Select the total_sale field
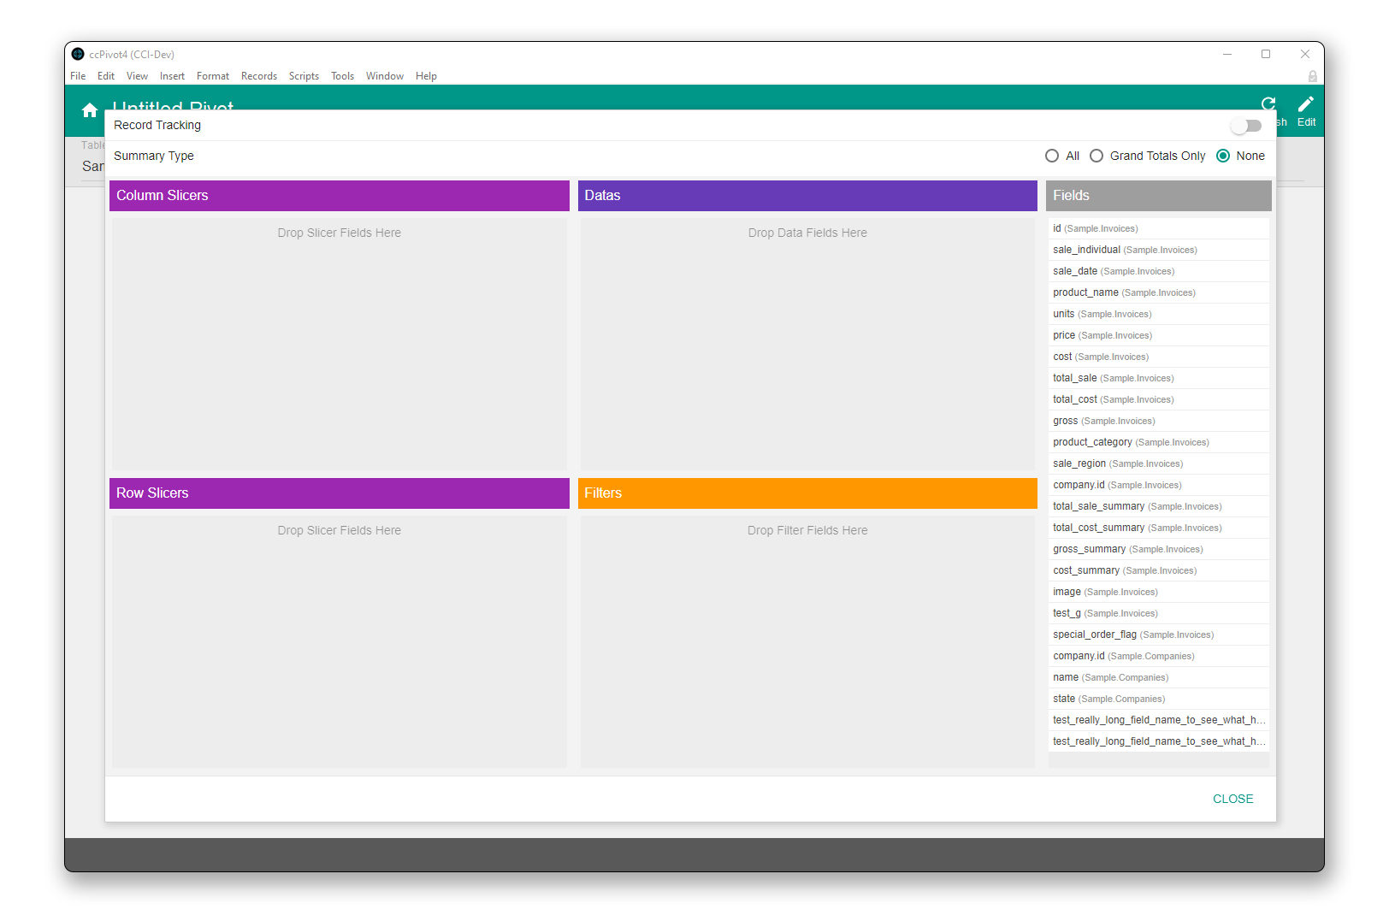 pos(1158,378)
